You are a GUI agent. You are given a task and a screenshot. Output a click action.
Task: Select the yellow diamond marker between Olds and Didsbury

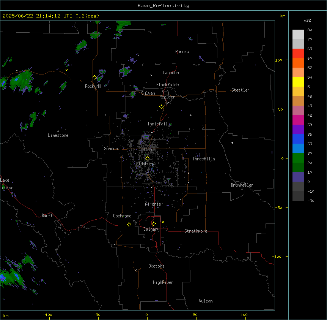(x=147, y=158)
